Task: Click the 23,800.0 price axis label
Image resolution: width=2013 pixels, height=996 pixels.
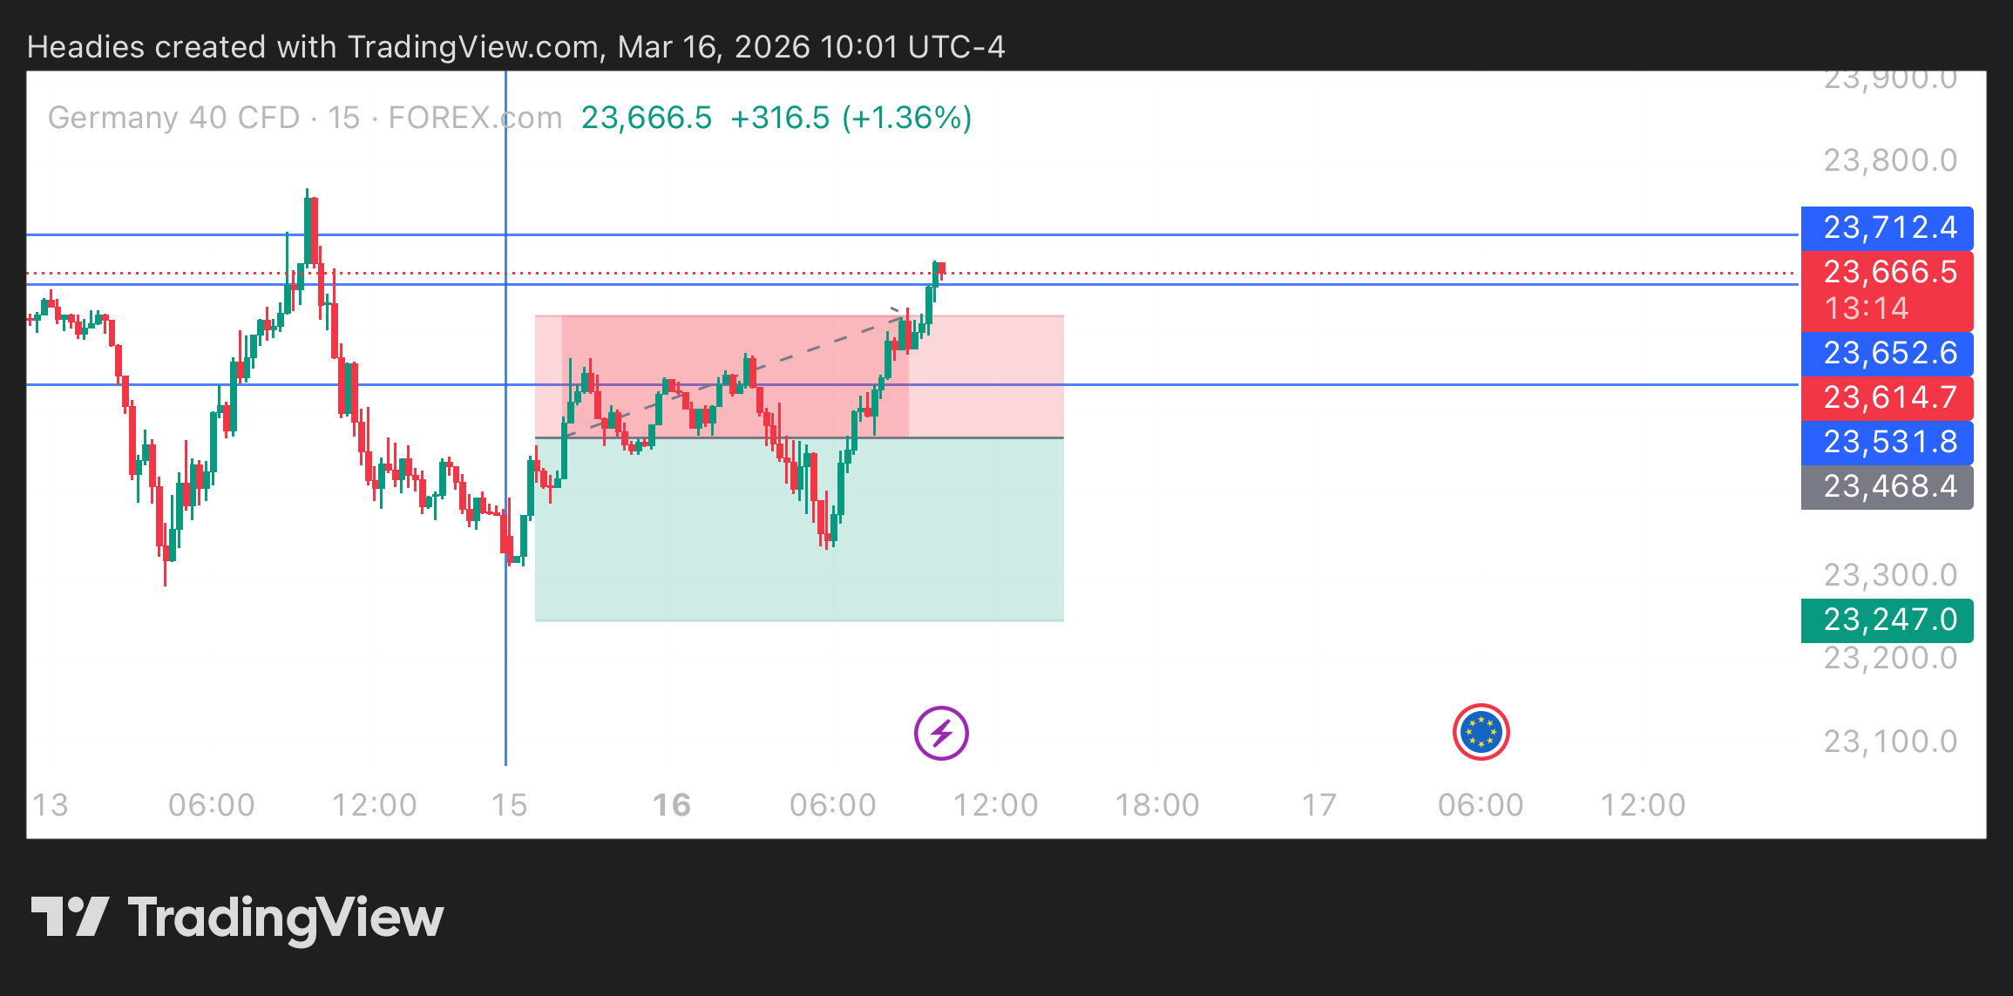Action: coord(1889,160)
